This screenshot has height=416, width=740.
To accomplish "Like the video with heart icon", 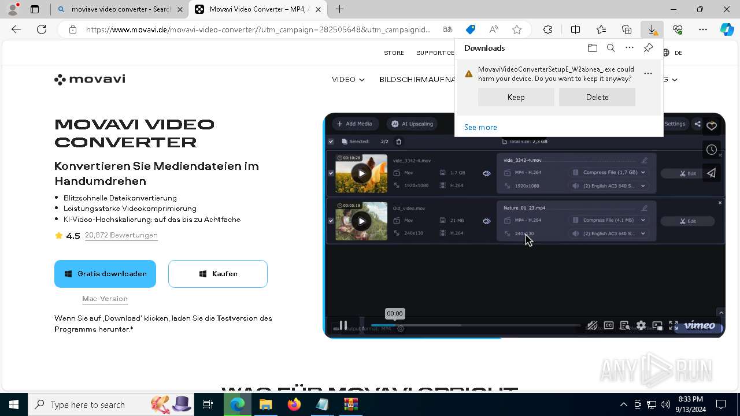I will click(x=712, y=126).
